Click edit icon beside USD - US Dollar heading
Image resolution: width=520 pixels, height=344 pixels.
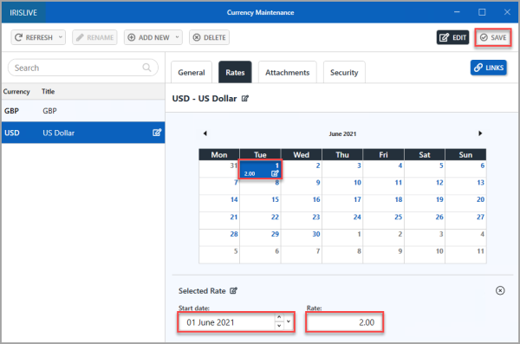click(x=245, y=99)
